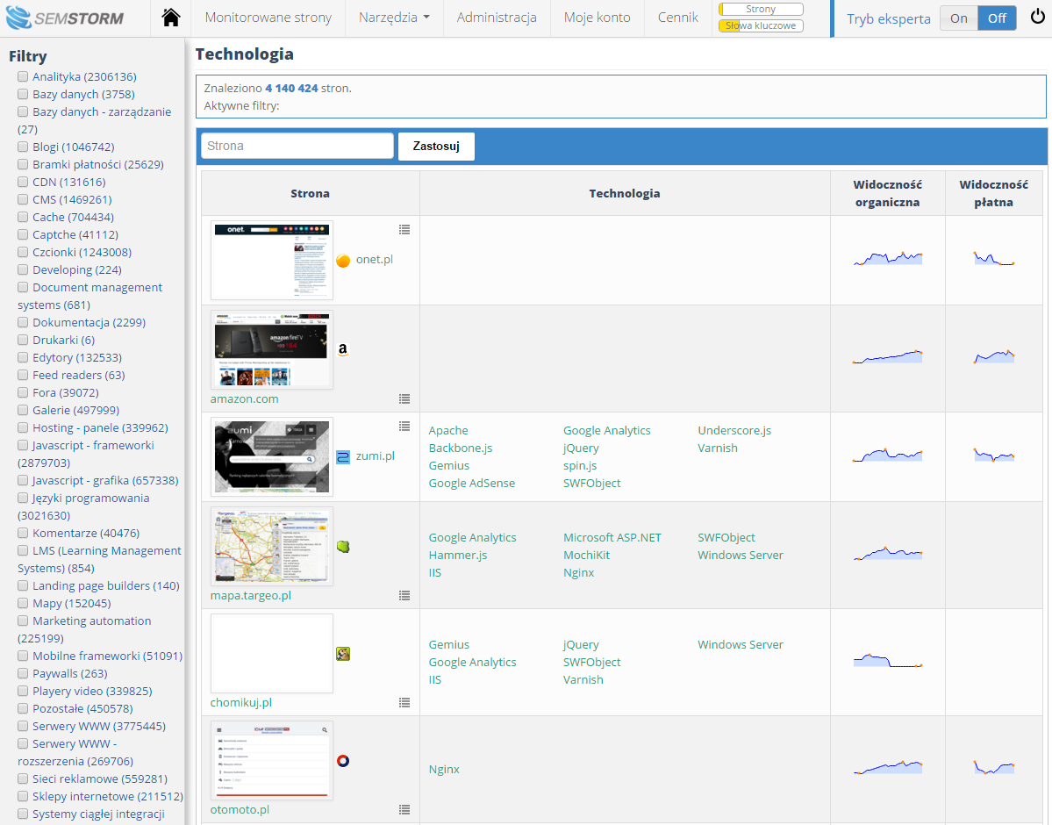Click the Strony usage progress bar
Screen dimensions: 1052x825
pos(761,10)
